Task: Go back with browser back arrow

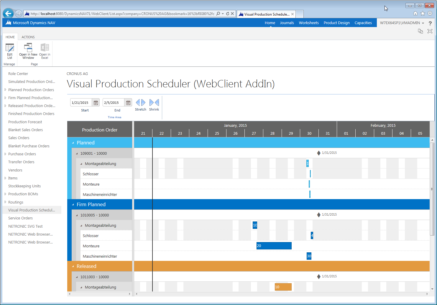Action: [x=8, y=13]
